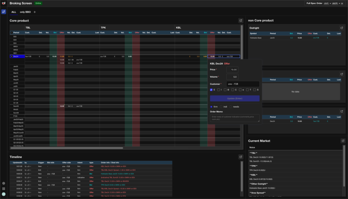The width and height of the screenshot is (348, 199).
Task: Click the UpdatedAt column header in Timeline
Action: pyautogui.click(x=17, y=163)
